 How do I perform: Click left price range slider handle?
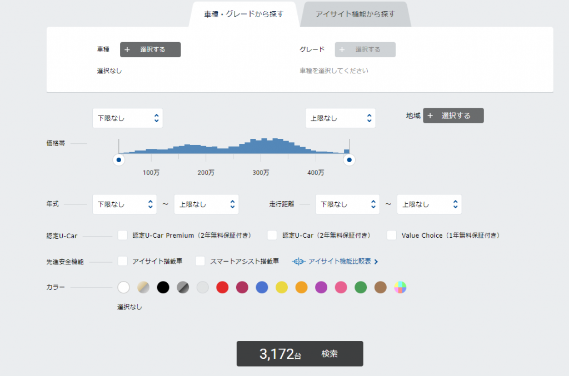coord(119,160)
